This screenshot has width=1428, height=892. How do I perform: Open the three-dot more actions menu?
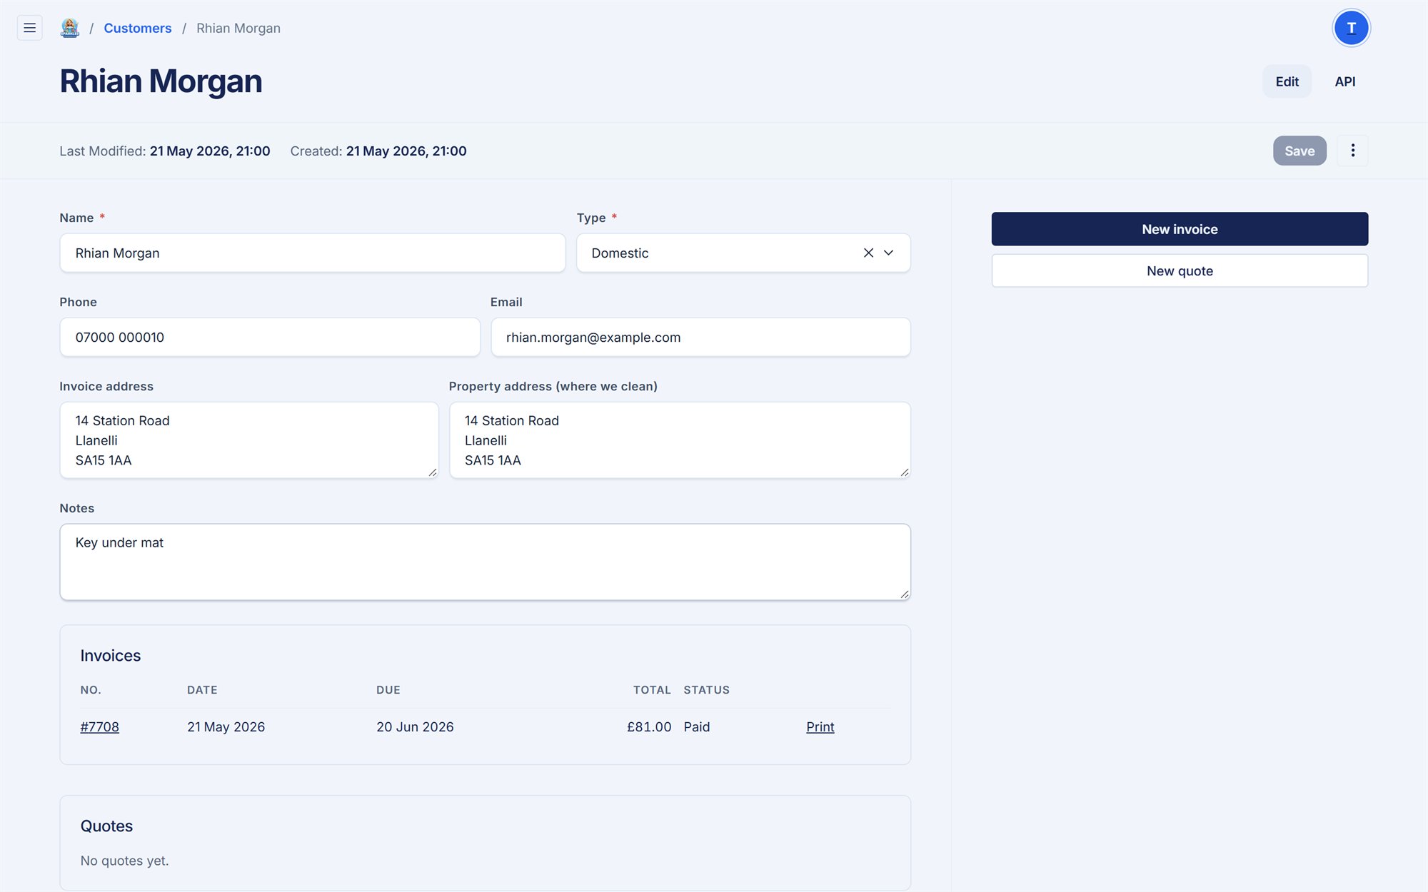tap(1352, 151)
